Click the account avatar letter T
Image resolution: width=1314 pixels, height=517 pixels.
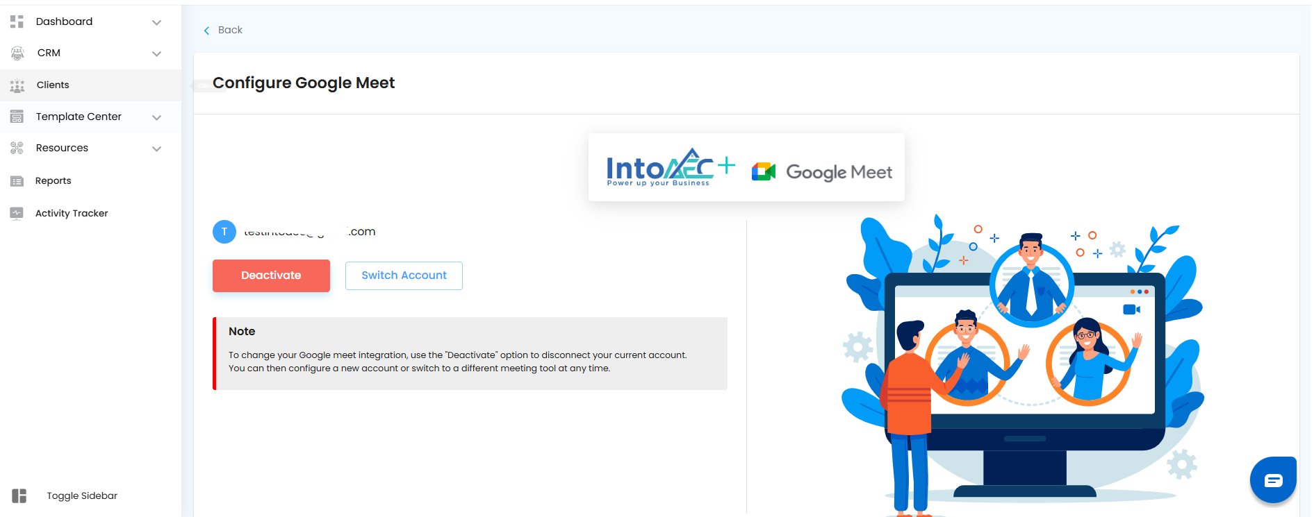[x=224, y=232]
